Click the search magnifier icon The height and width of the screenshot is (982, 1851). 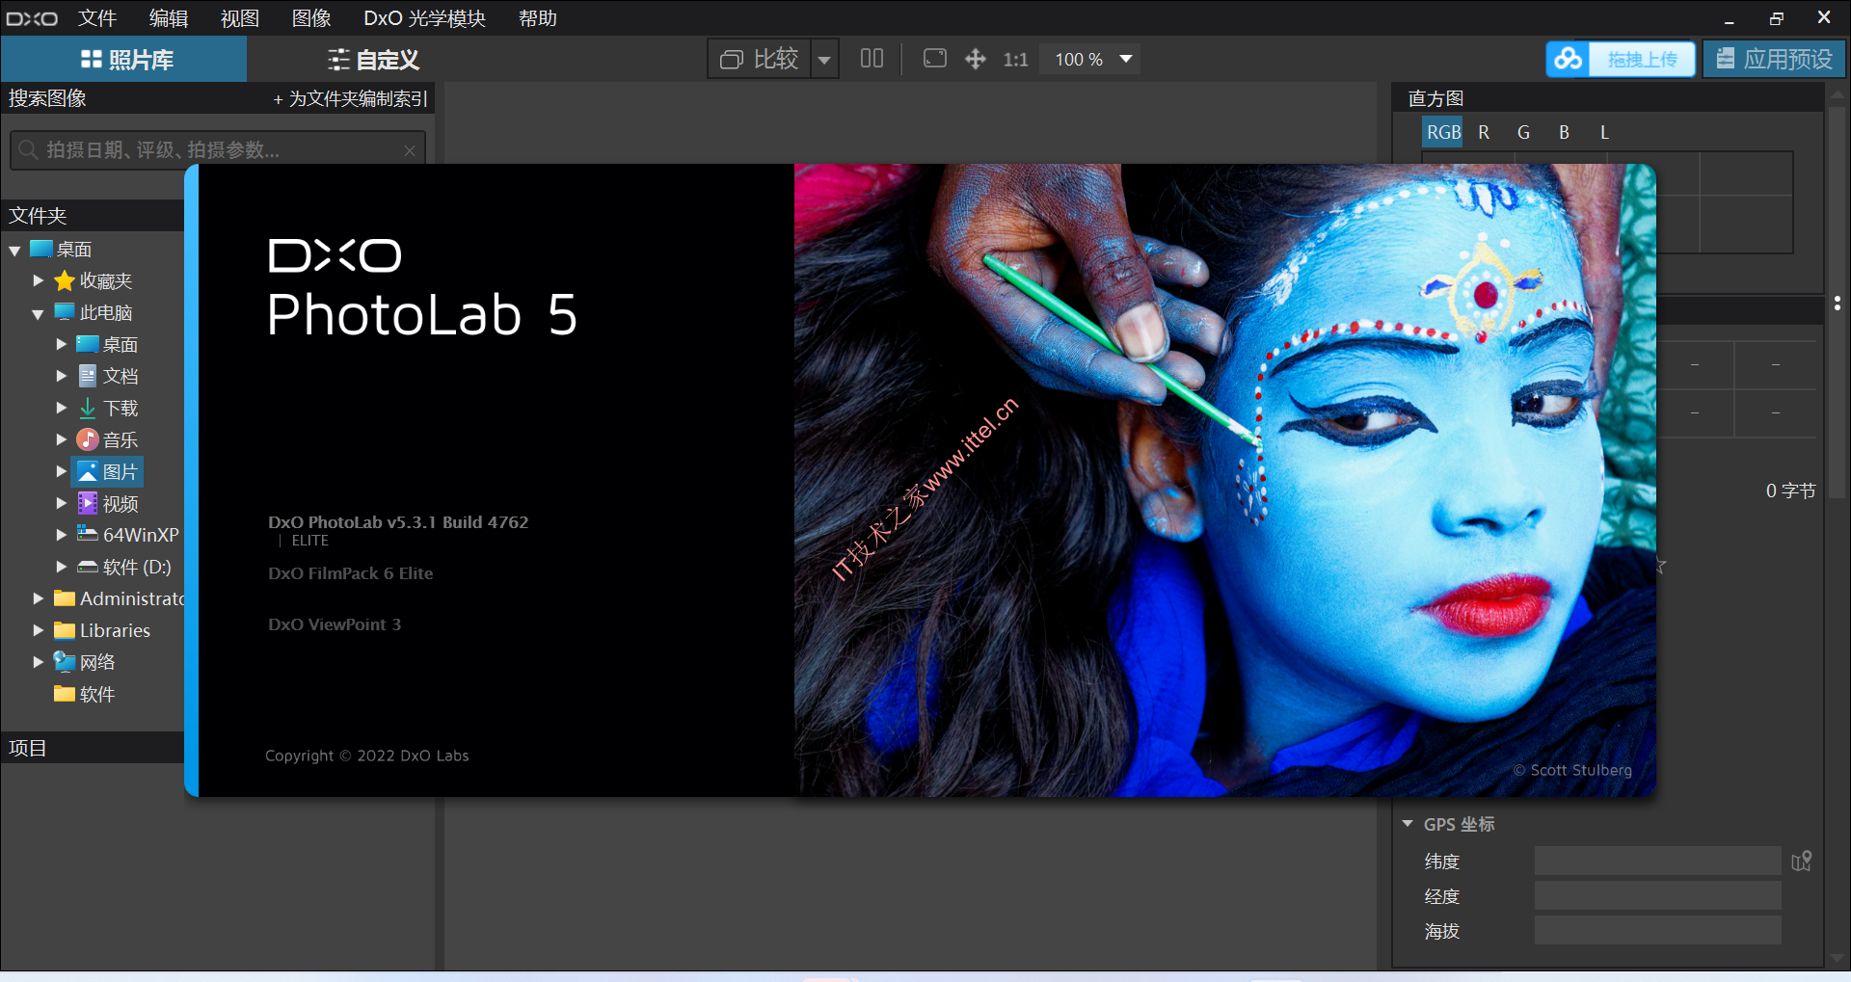[28, 149]
